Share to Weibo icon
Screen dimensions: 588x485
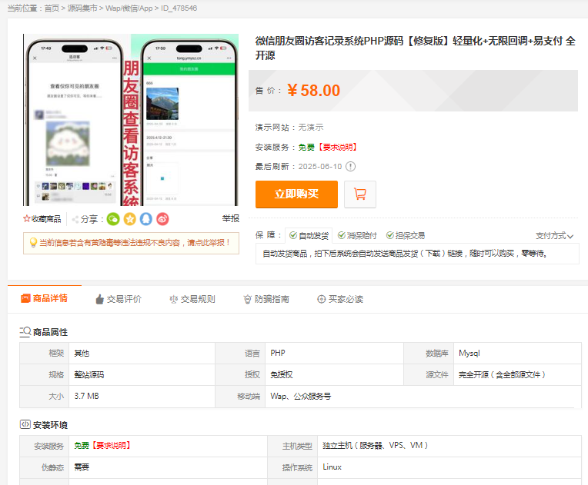point(162,219)
